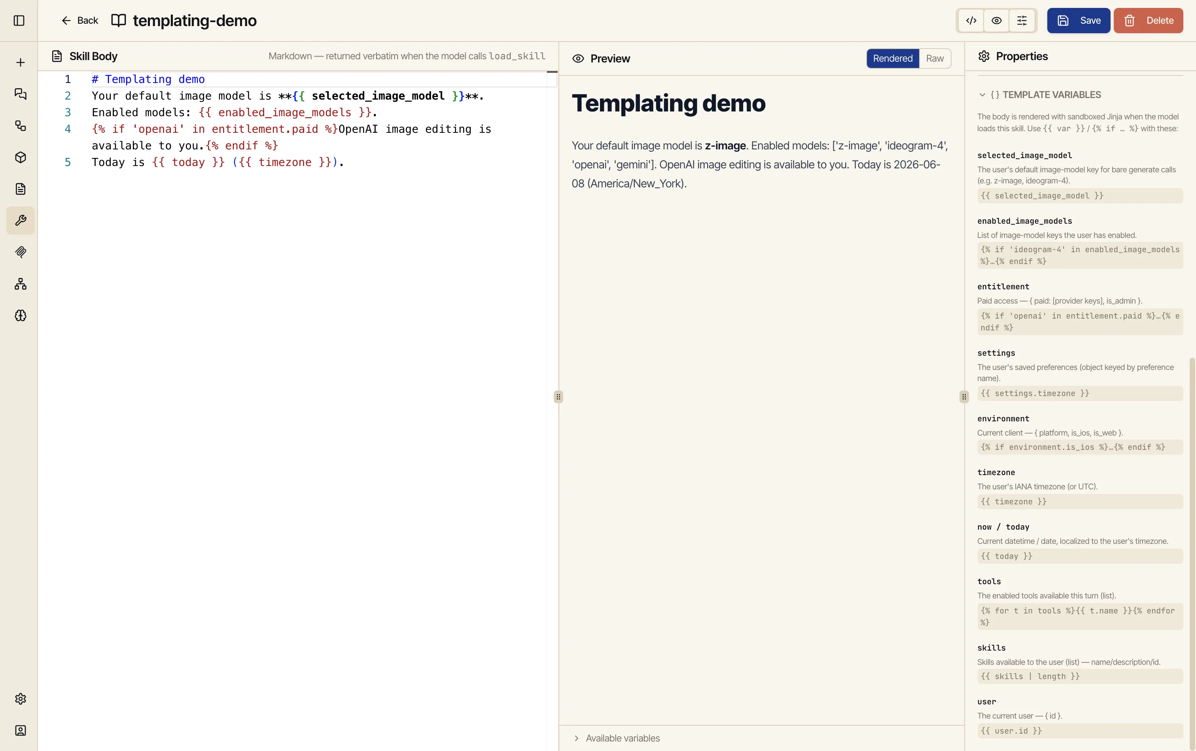1196x751 pixels.
Task: Click editor line 1 Templating demo heading
Action: [x=148, y=79]
